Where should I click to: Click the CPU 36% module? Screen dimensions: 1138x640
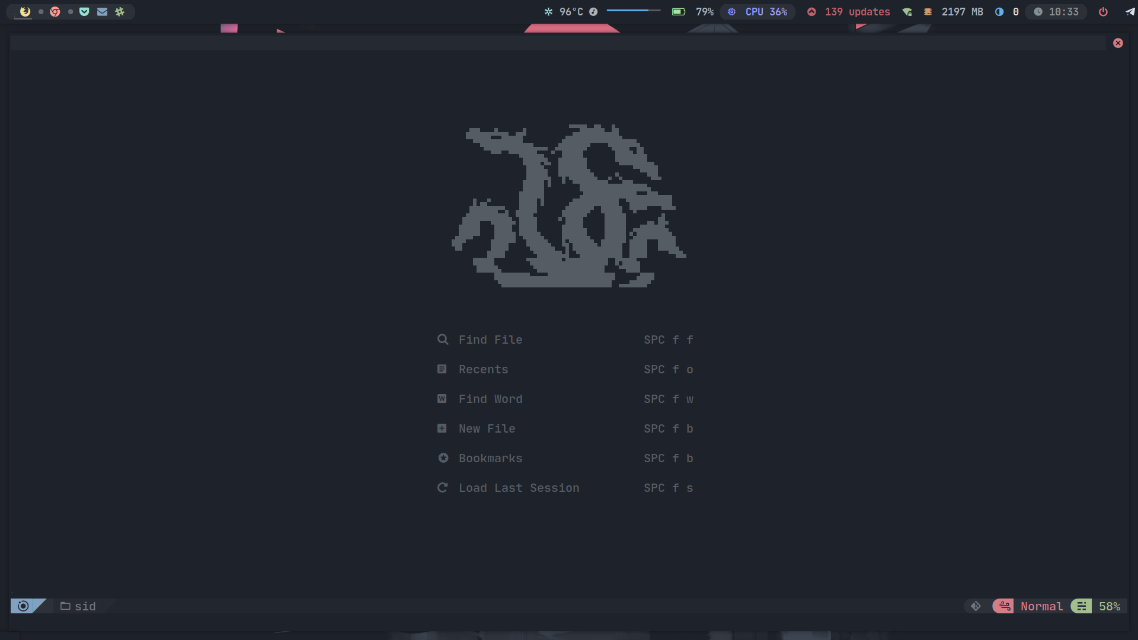766,12
